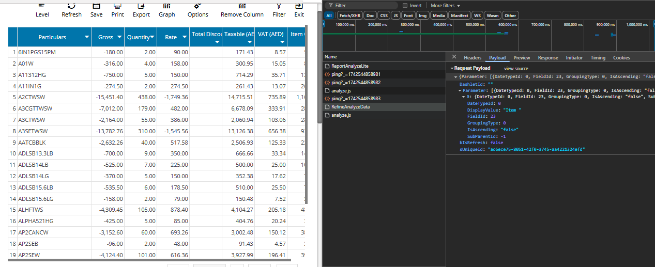Open the Particulars column dropdown arrow
Screen dimensions: 655x267
86,37
